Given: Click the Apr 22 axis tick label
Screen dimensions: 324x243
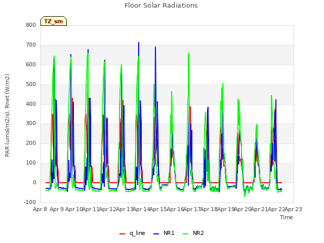Looking at the screenshot, I should [x=276, y=209].
